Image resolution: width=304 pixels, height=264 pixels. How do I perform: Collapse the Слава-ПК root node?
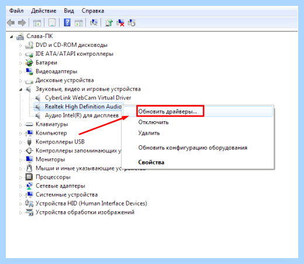12,36
